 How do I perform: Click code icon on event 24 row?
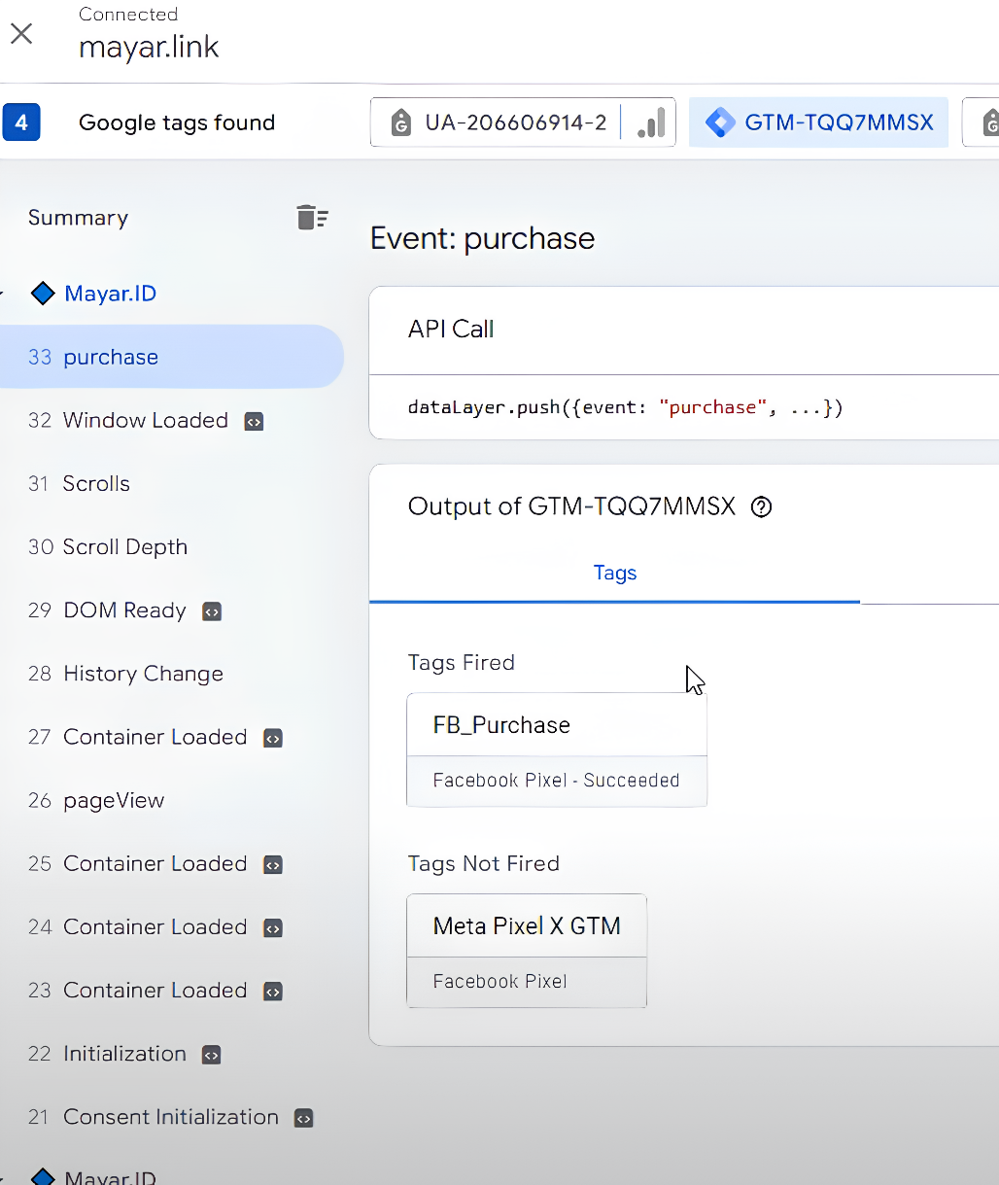pos(273,927)
